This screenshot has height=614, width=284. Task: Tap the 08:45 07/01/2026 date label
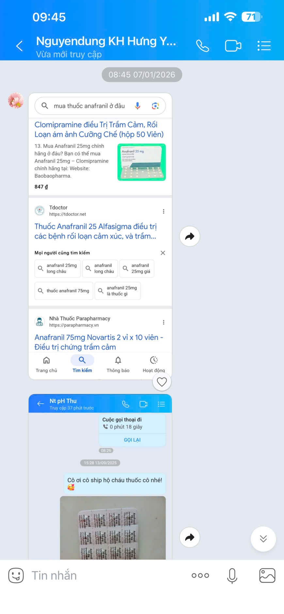click(x=142, y=75)
